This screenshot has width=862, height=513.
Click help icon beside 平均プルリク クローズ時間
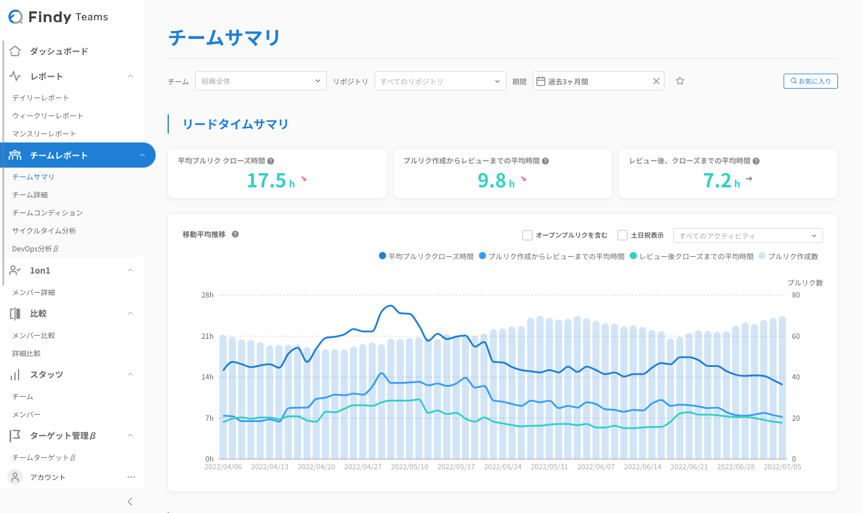click(x=271, y=161)
